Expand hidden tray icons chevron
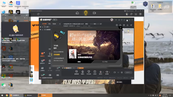 pyautogui.click(x=149, y=95)
